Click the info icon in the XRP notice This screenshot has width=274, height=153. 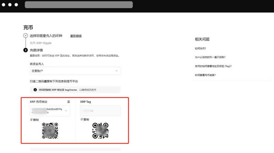coord(35,90)
